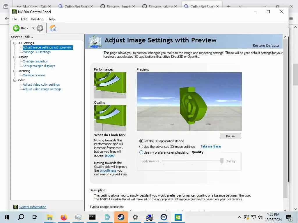Click the grey Forward arrow icon
Screen dimensions: 298x223
(40, 28)
